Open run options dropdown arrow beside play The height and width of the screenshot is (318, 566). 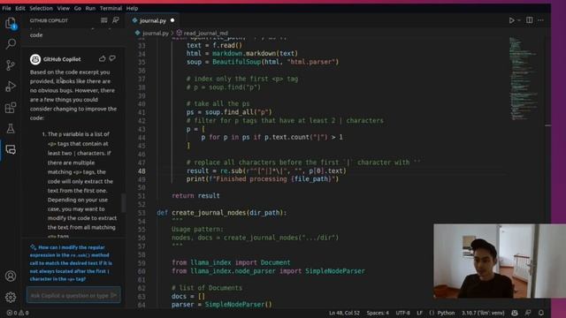point(519,20)
